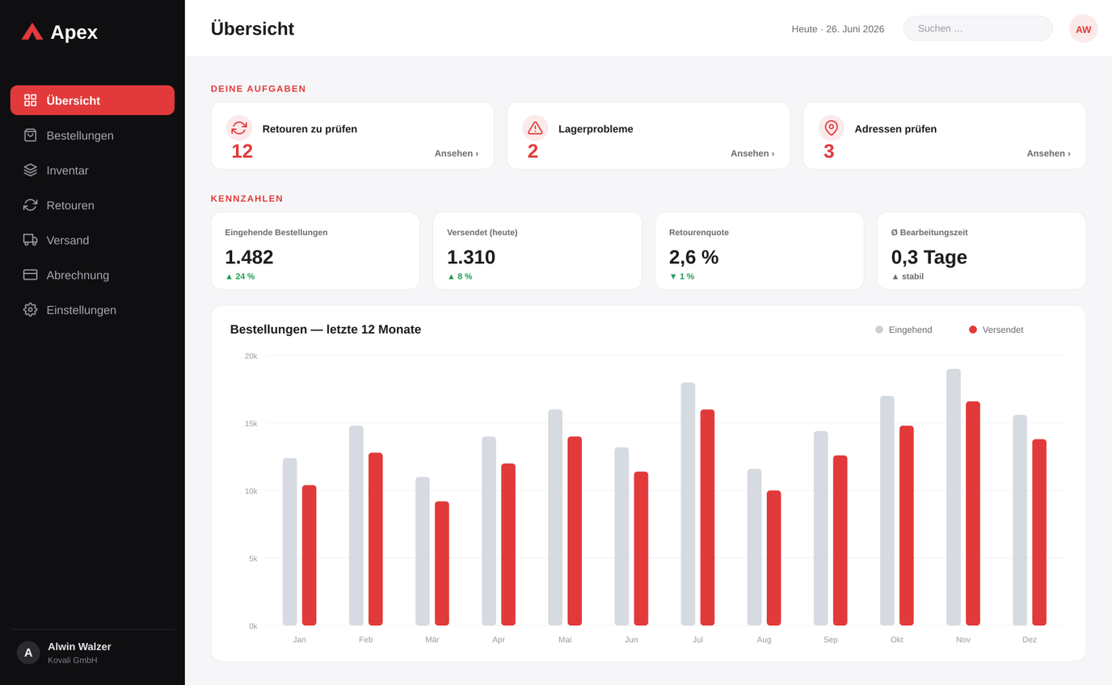Click the Apex logo icon
The image size is (1112, 685).
click(32, 32)
